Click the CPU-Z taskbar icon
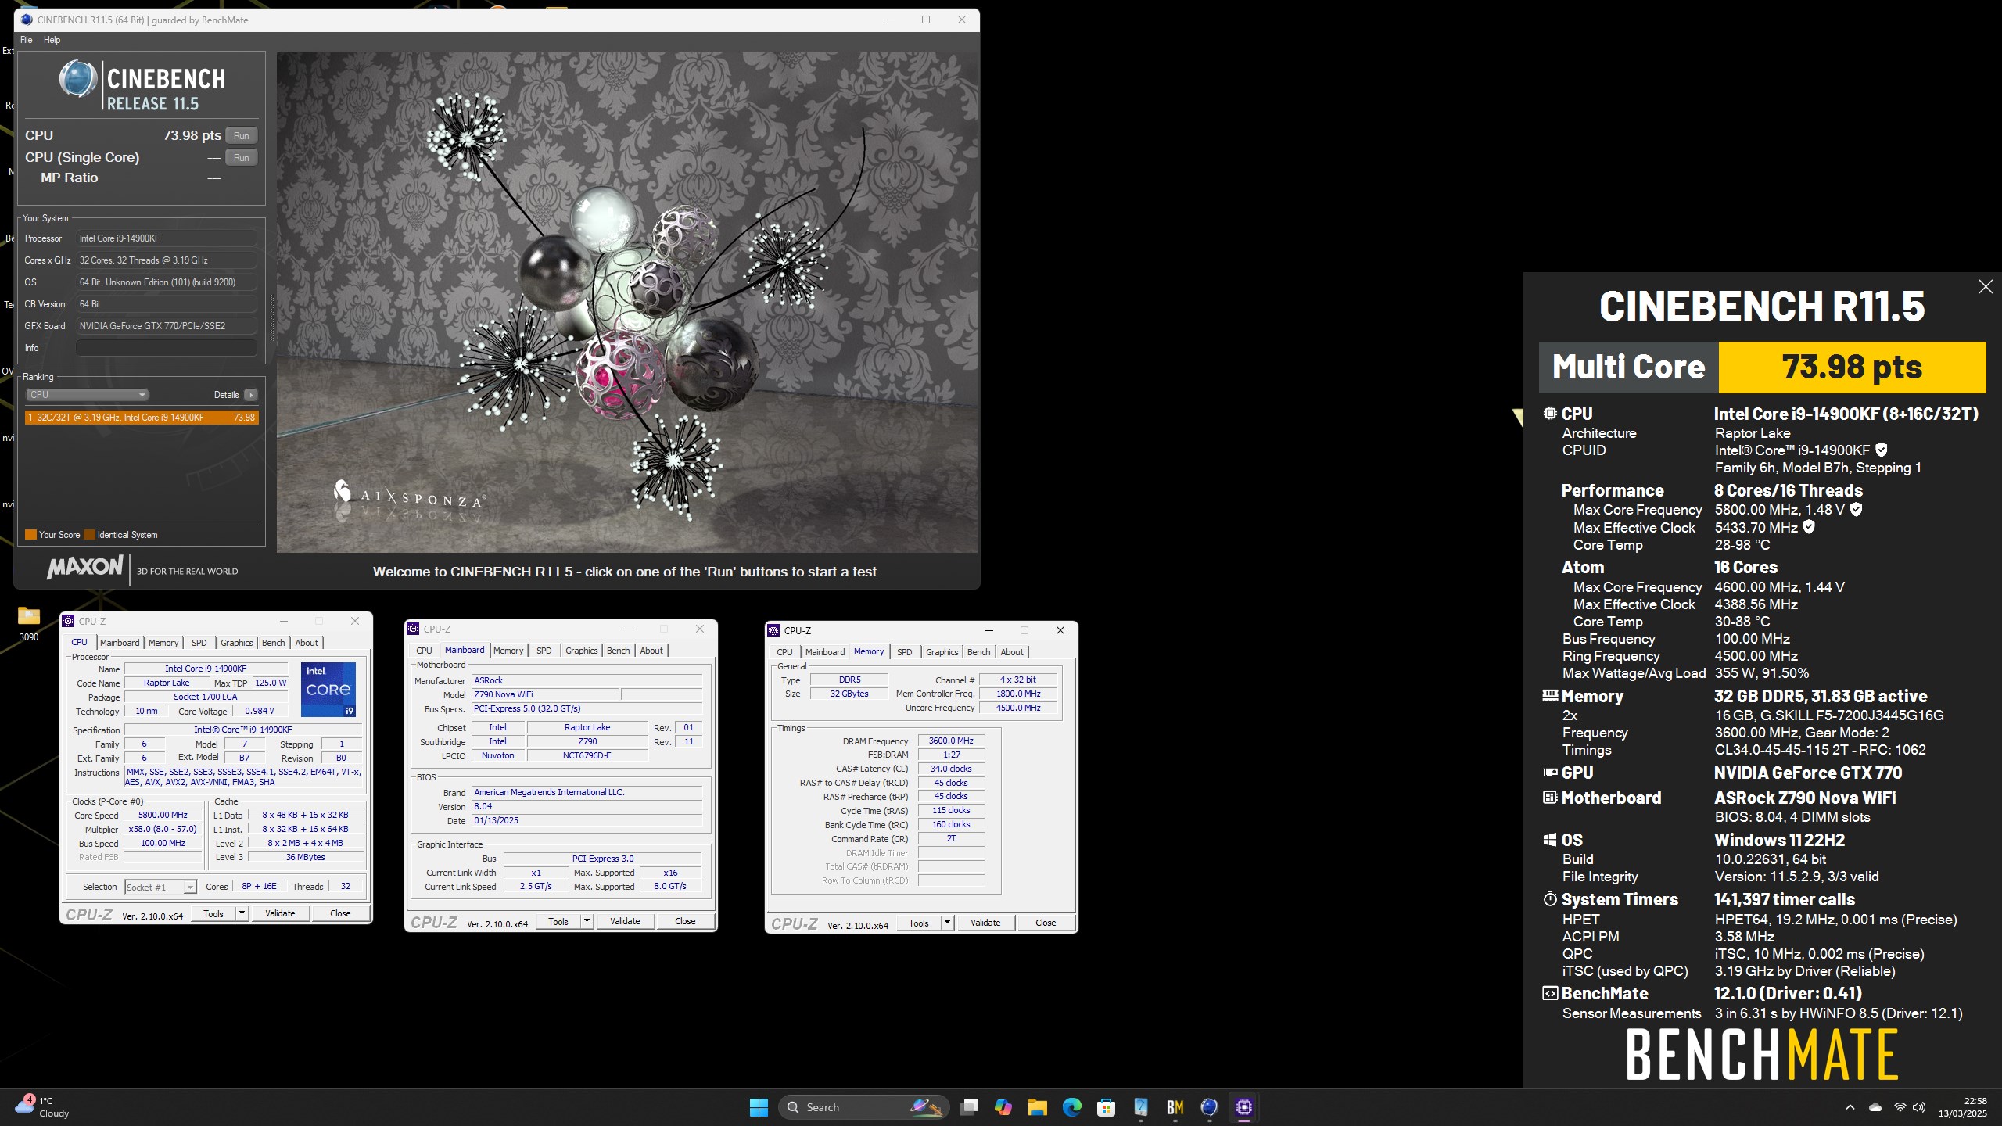The width and height of the screenshot is (2002, 1126). click(x=1244, y=1107)
